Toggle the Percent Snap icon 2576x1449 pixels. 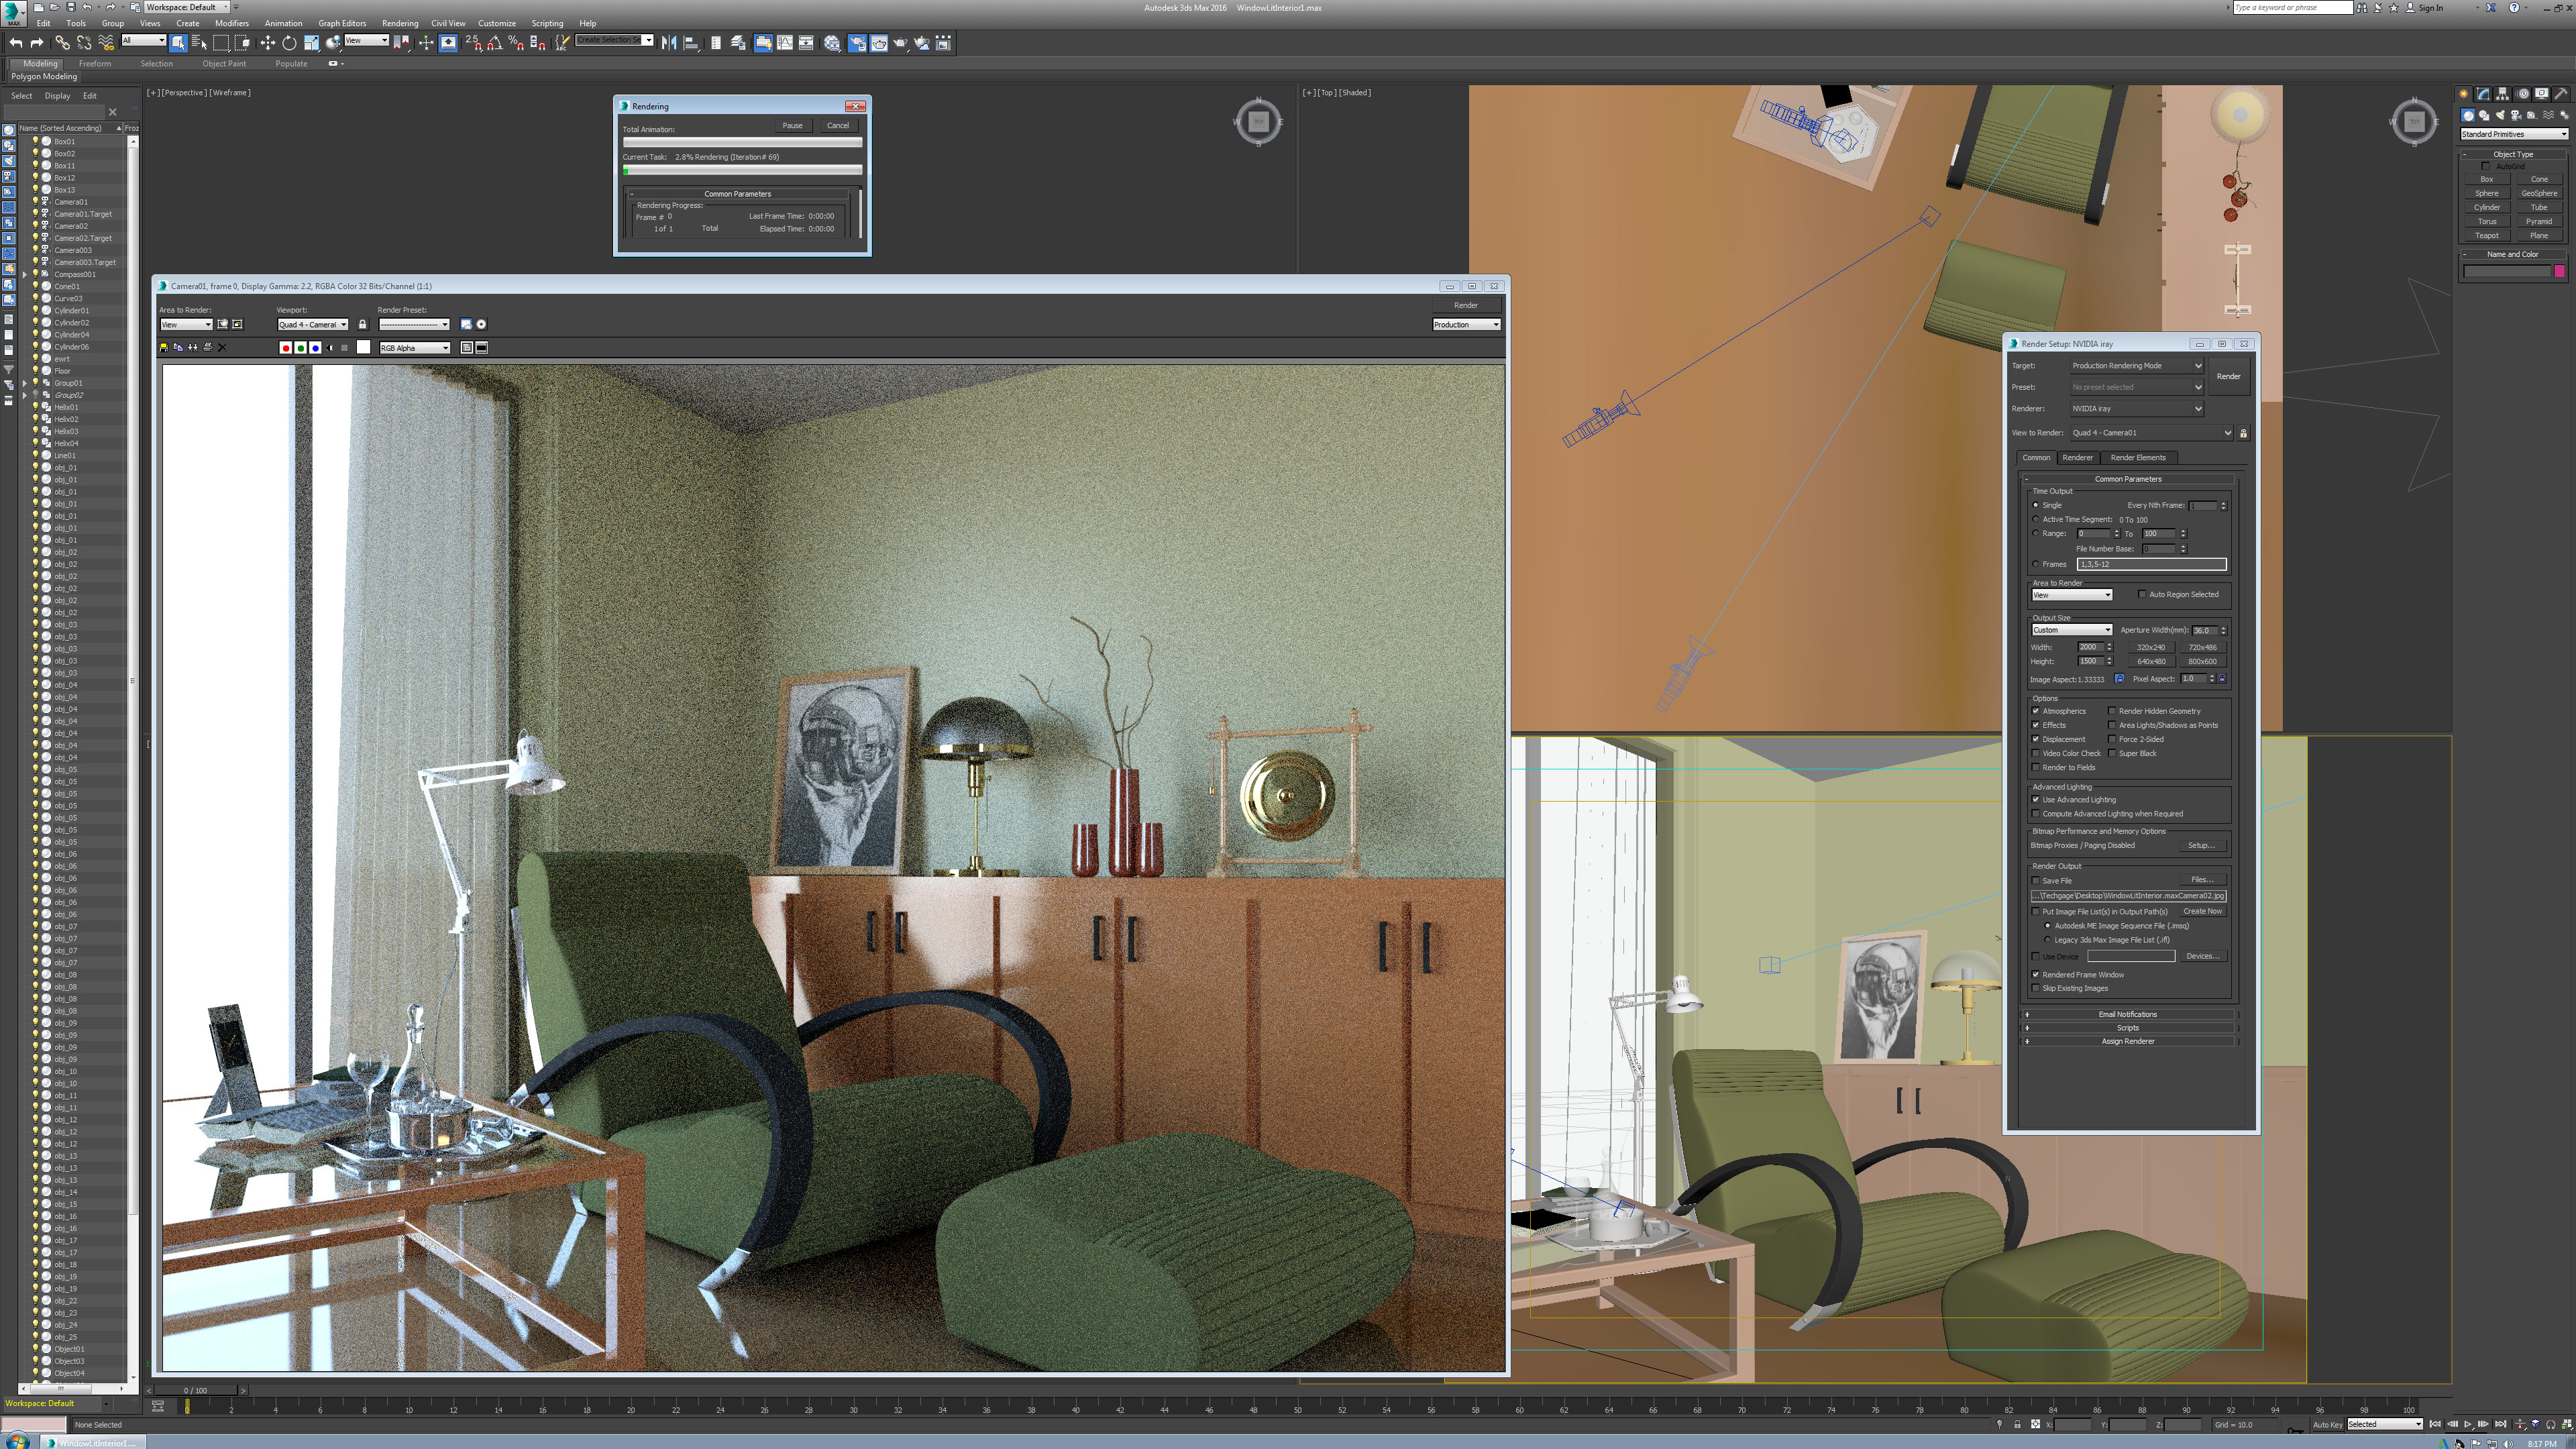pos(516,42)
